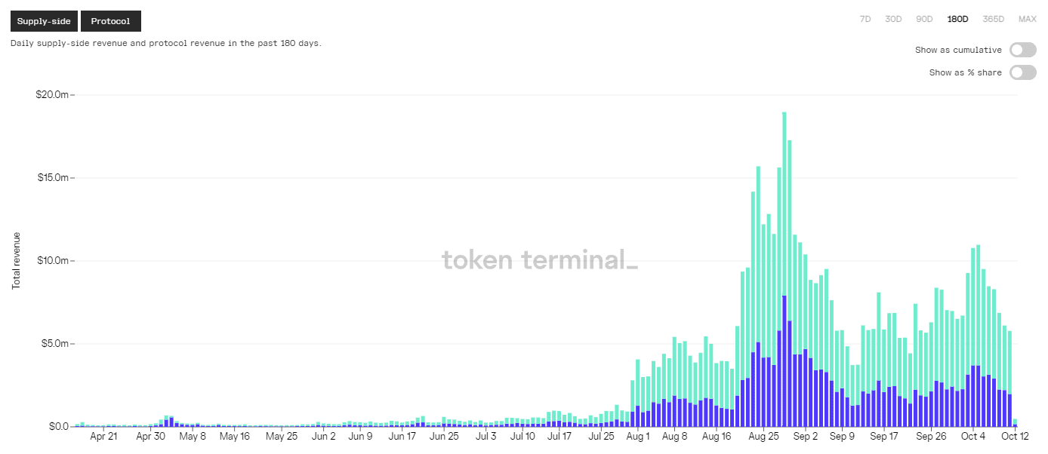Switch to the 90D range
The image size is (1048, 454).
pos(924,19)
